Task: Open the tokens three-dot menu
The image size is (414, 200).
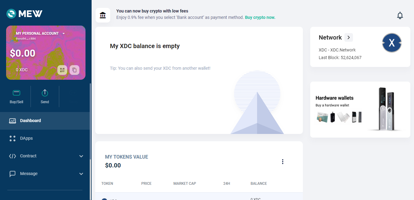Action: click(283, 162)
